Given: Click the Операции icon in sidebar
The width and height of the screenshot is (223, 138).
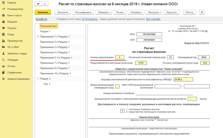Looking at the screenshot, I should [x=3, y=60].
